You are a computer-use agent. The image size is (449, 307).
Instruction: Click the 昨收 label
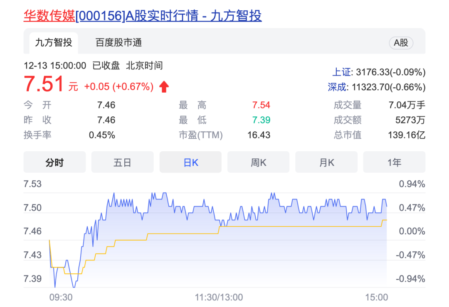pyautogui.click(x=37, y=120)
